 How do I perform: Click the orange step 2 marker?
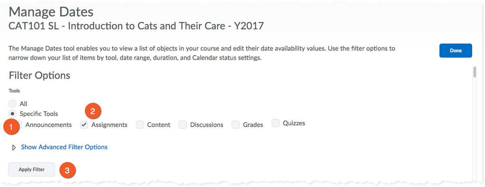93,112
